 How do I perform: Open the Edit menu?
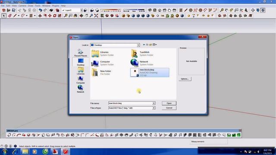(8, 6)
